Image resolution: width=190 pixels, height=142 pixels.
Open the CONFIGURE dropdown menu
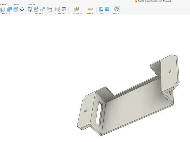coord(61,14)
